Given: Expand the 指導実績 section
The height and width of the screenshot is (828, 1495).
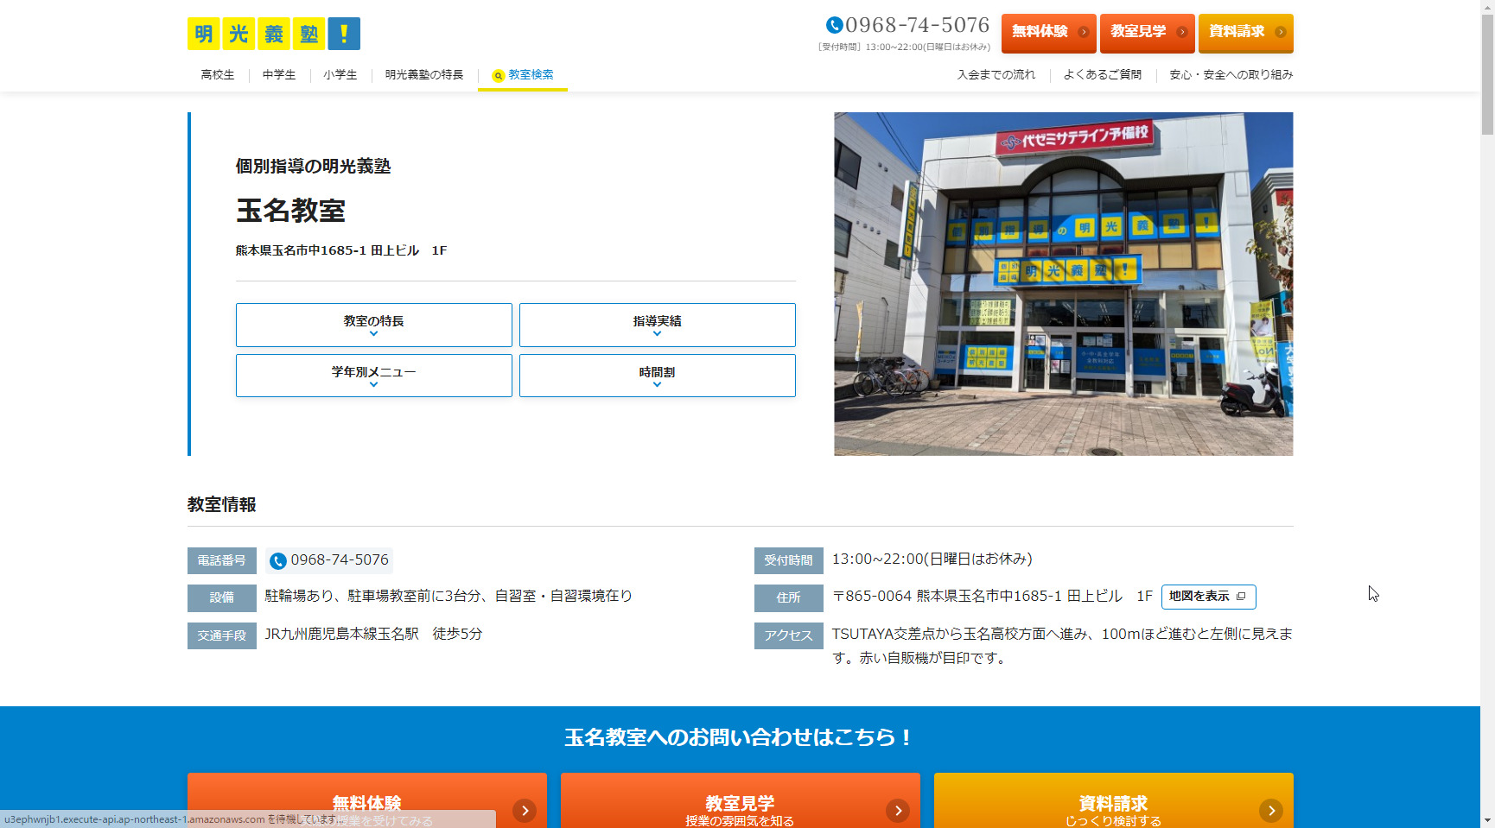Looking at the screenshot, I should point(658,325).
